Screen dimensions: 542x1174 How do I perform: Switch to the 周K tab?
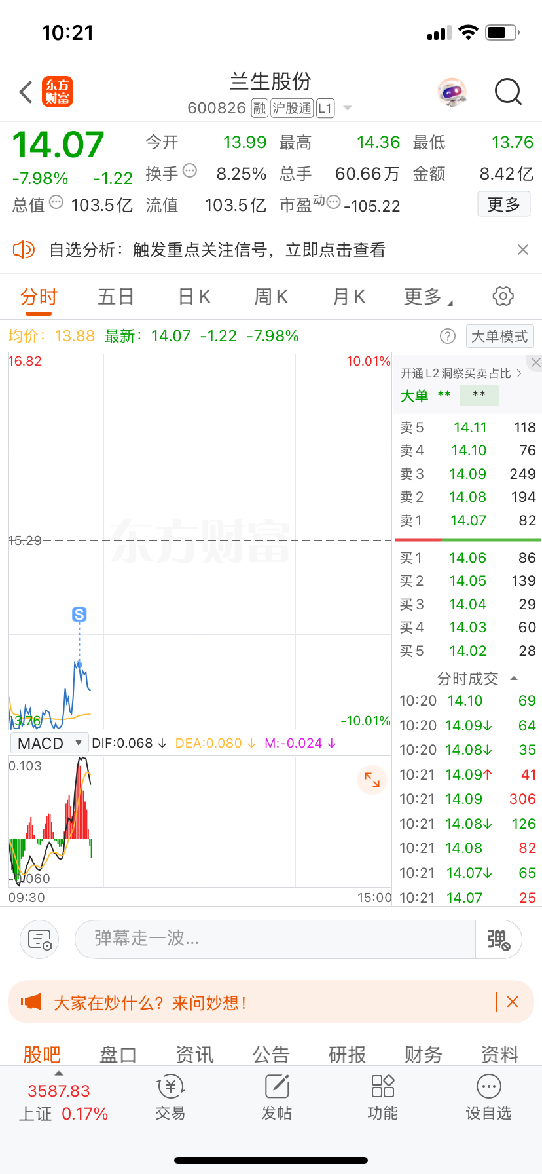click(271, 297)
